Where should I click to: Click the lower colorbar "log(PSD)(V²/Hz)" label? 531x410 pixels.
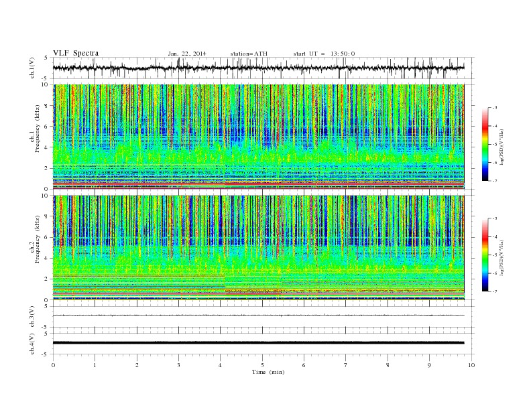tap(502, 257)
